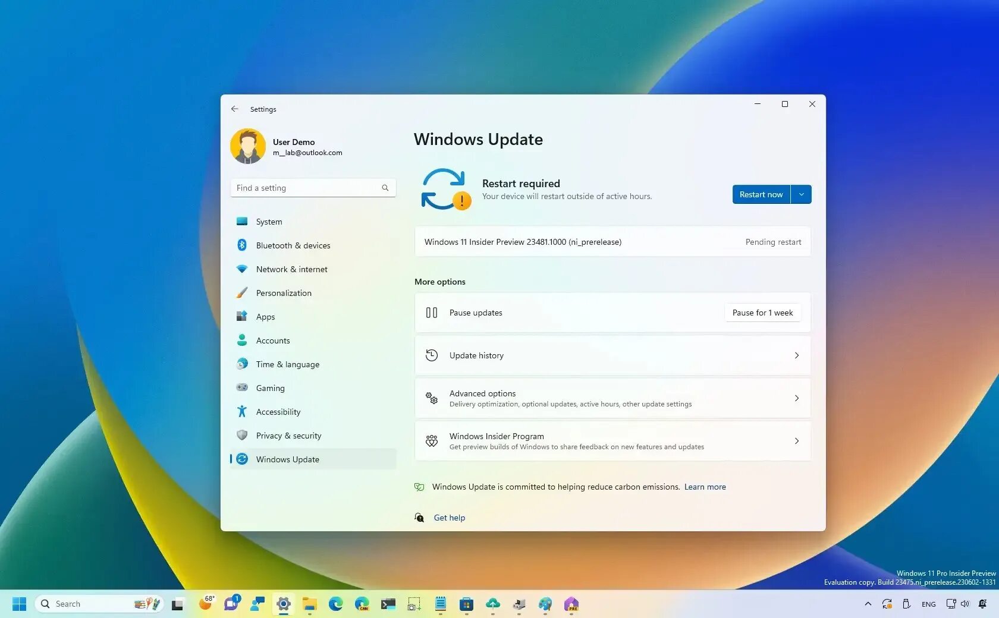Click the Windows Insider Program icon
Image resolution: width=999 pixels, height=618 pixels.
pos(432,441)
